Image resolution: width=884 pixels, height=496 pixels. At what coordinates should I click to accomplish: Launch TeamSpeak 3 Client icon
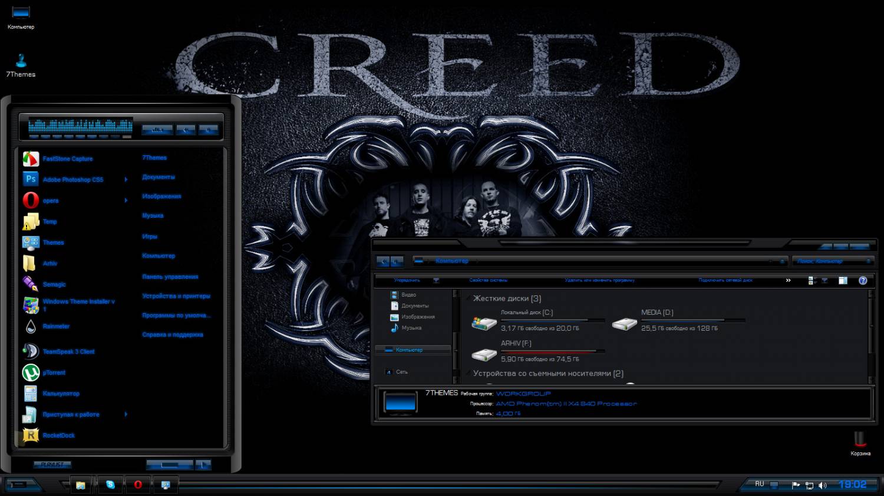pos(31,351)
